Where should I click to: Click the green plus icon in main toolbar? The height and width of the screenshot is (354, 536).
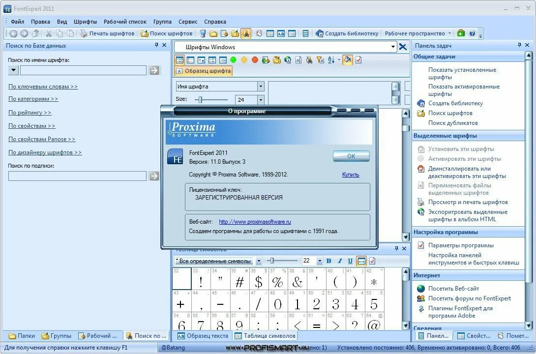461,33
